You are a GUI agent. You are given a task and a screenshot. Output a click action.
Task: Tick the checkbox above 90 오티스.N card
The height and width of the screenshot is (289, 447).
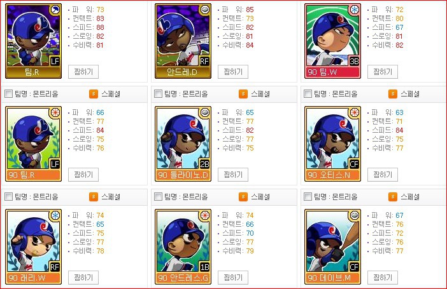click(x=308, y=93)
